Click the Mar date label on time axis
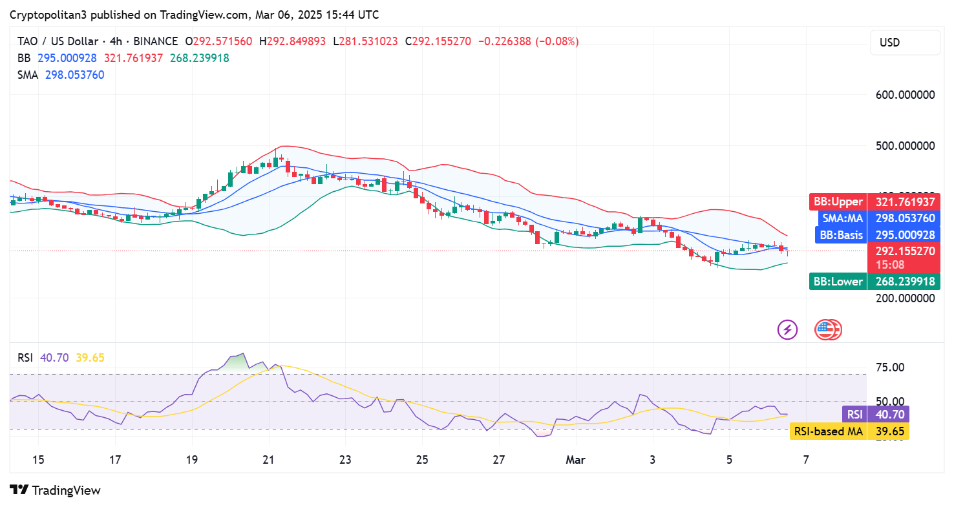 pos(575,460)
